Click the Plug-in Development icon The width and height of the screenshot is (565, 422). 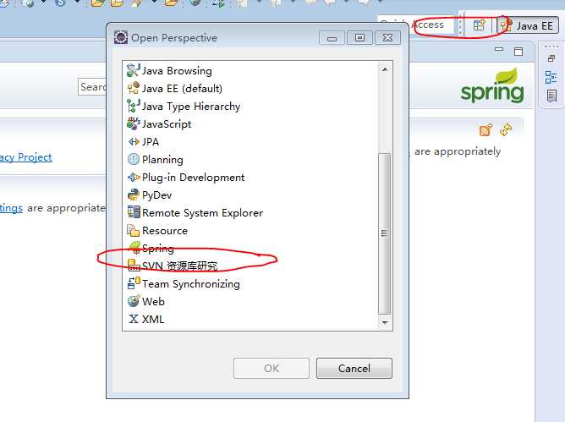coord(134,177)
